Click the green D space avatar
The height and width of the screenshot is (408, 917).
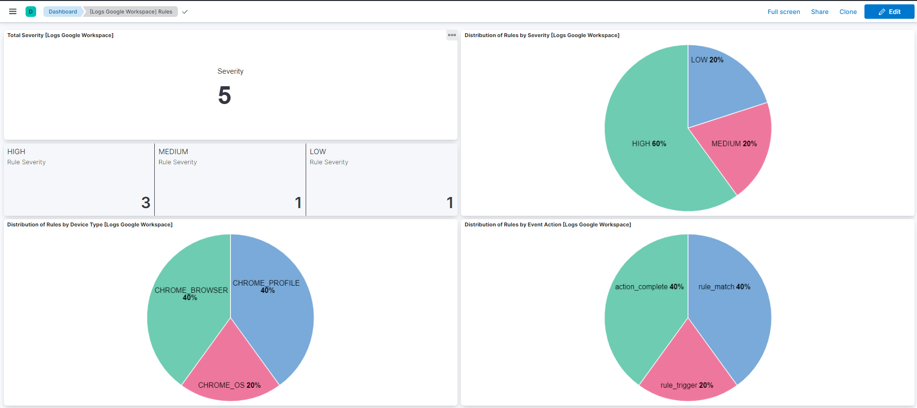click(x=31, y=12)
